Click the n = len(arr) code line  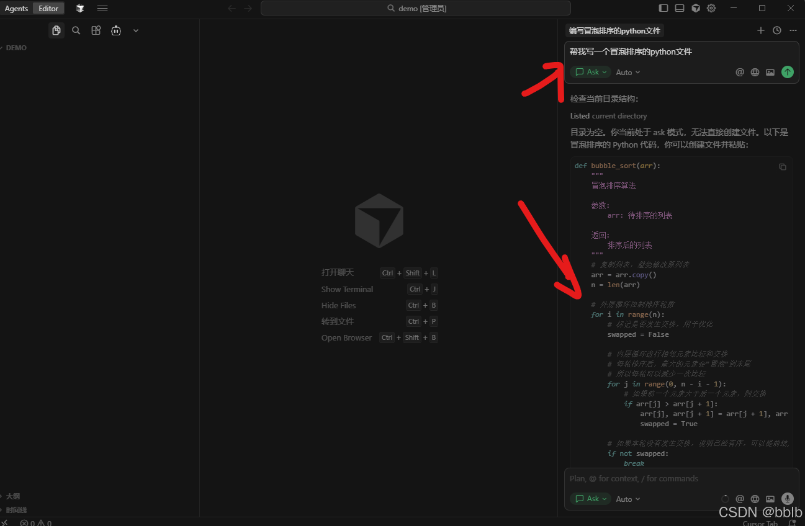(615, 285)
